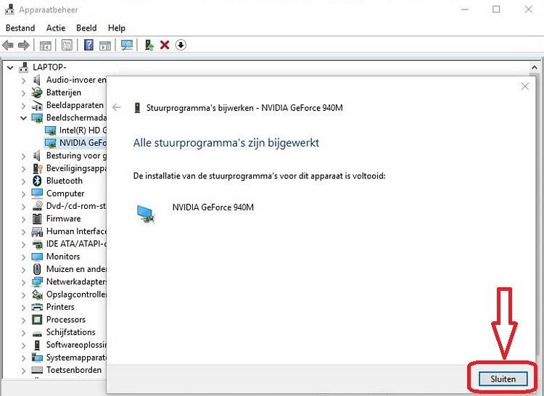This screenshot has height=396, width=544.
Task: Collapse the LAPTOP- root node
Action: [10, 67]
